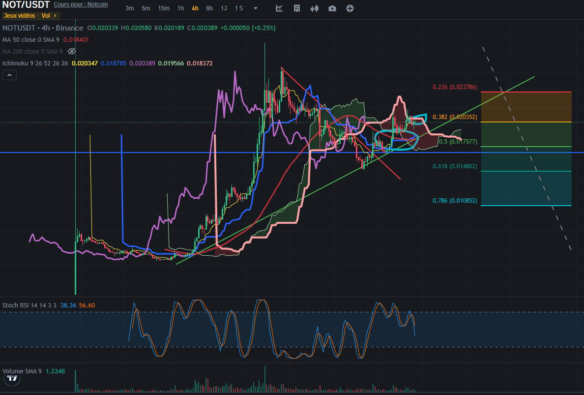The width and height of the screenshot is (584, 395).
Task: Collapse the indicator legend with chevron button
Action: tap(10, 75)
